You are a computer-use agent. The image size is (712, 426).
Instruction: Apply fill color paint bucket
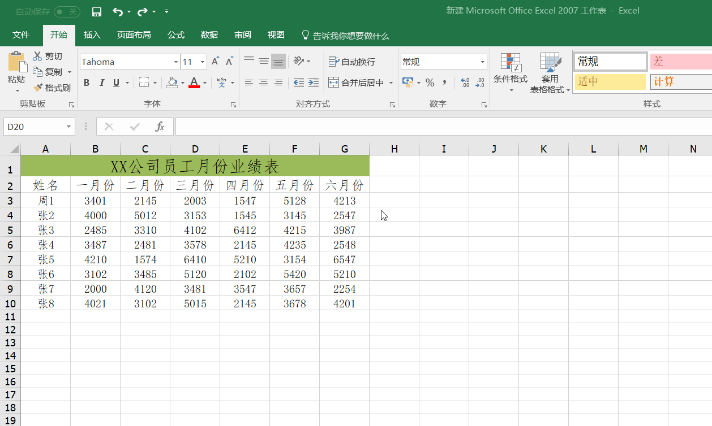[x=172, y=83]
